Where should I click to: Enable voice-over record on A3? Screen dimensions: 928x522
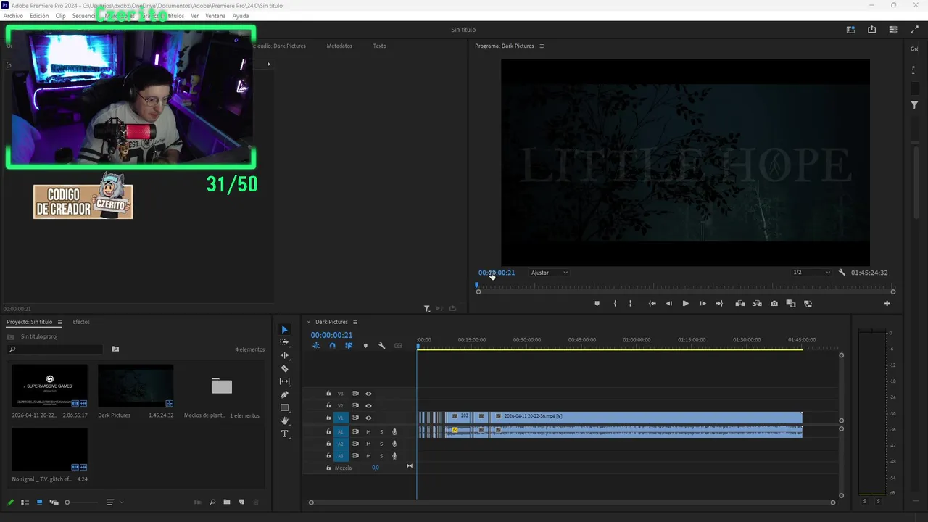pos(394,456)
